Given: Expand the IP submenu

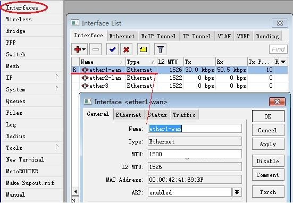Looking at the screenshot, I should pyautogui.click(x=57, y=77).
